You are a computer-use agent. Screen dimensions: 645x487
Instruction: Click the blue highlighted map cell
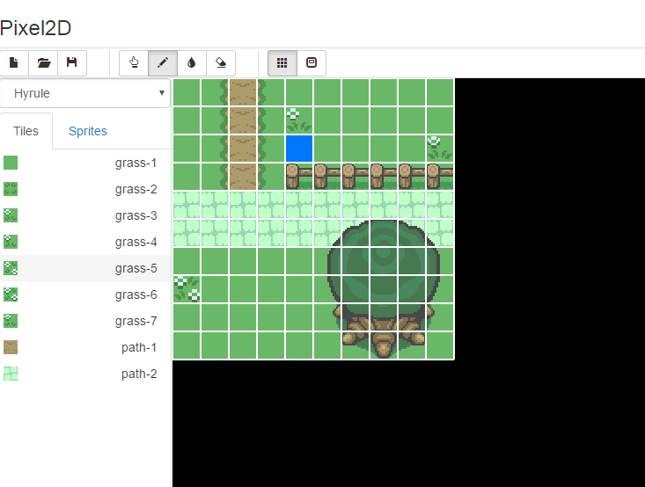pyautogui.click(x=299, y=149)
